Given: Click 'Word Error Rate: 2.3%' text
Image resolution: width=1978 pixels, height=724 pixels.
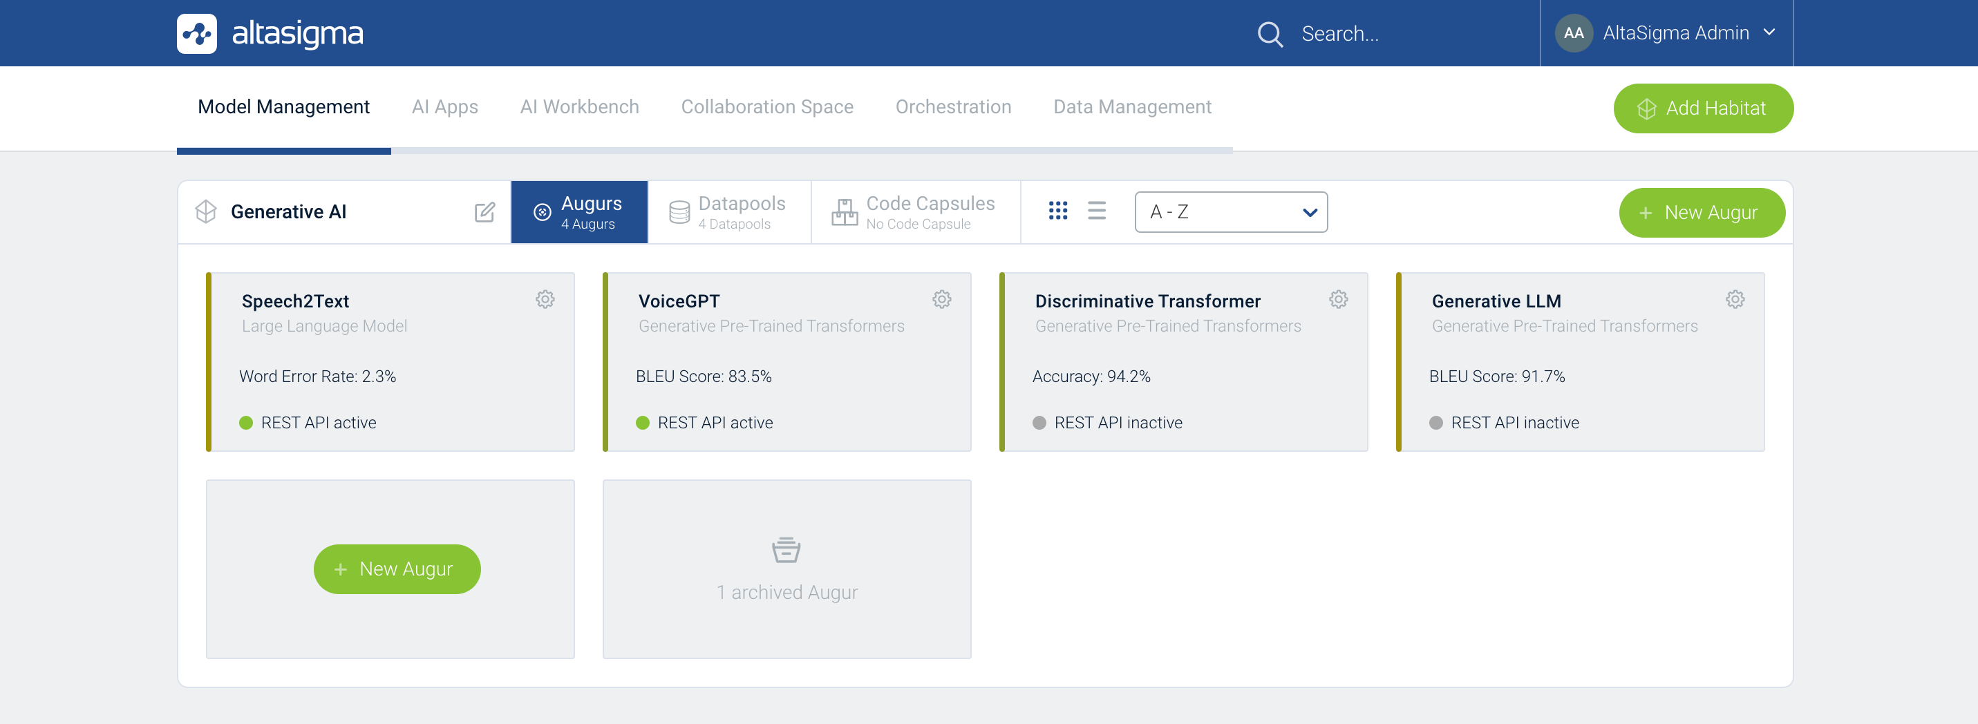Looking at the screenshot, I should (317, 377).
